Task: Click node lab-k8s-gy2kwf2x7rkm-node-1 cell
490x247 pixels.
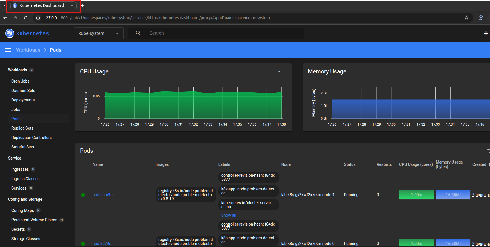Action: [308, 195]
